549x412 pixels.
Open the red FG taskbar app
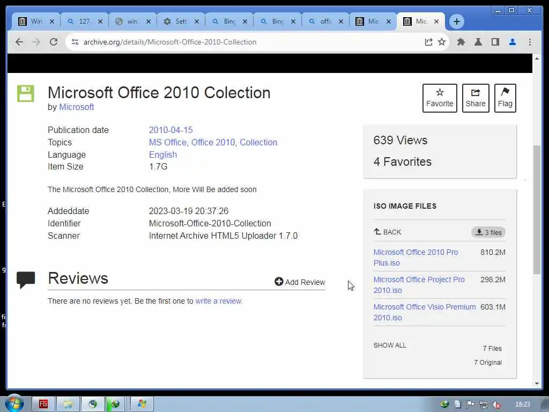pyautogui.click(x=43, y=404)
